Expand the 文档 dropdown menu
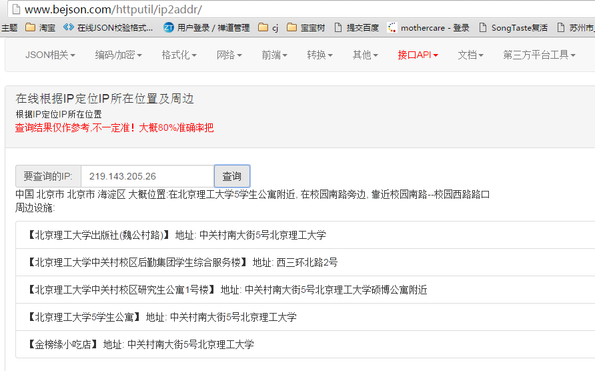This screenshot has width=595, height=371. click(x=470, y=55)
